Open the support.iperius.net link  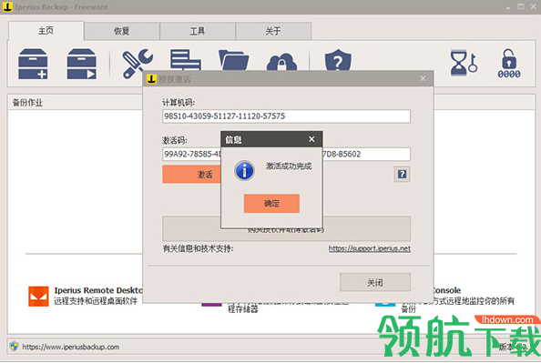pos(370,248)
